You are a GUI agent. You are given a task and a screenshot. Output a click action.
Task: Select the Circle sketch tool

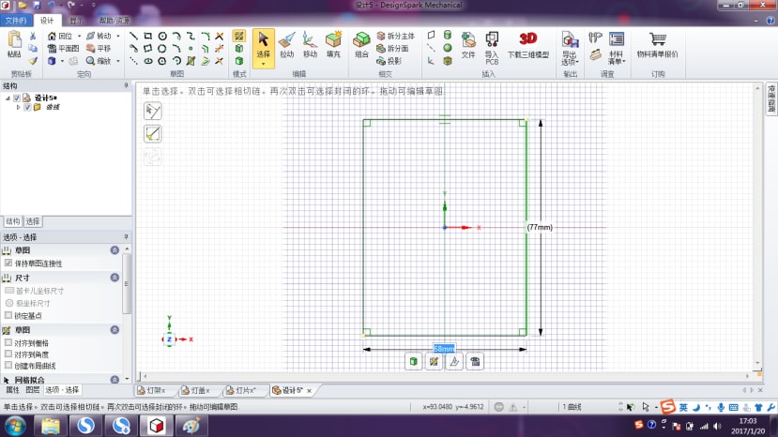click(x=162, y=37)
